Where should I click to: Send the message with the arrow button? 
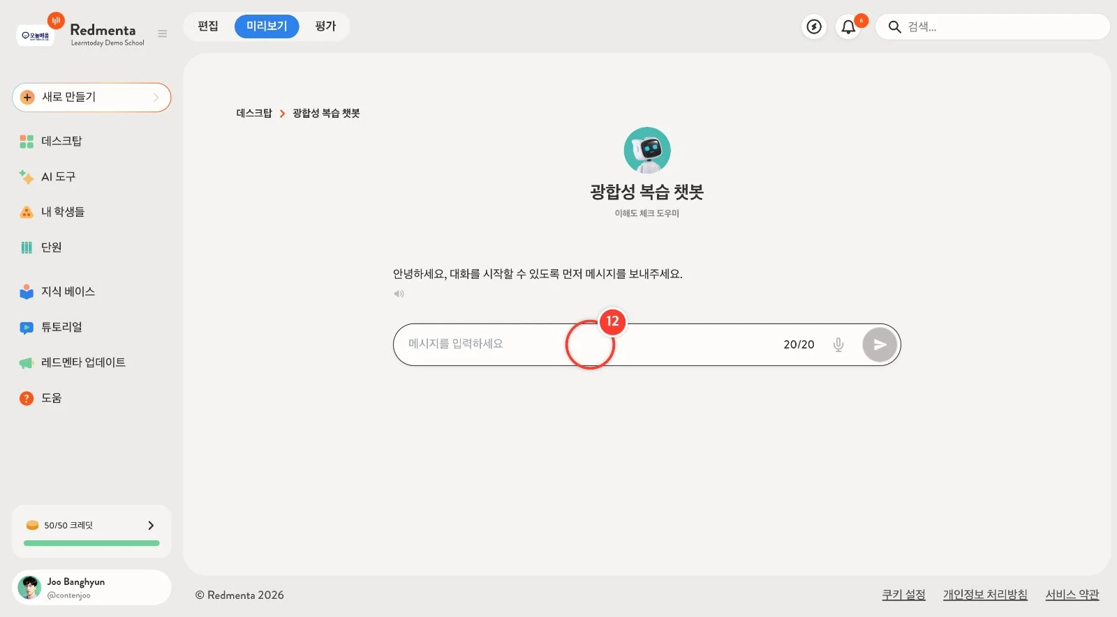(880, 344)
